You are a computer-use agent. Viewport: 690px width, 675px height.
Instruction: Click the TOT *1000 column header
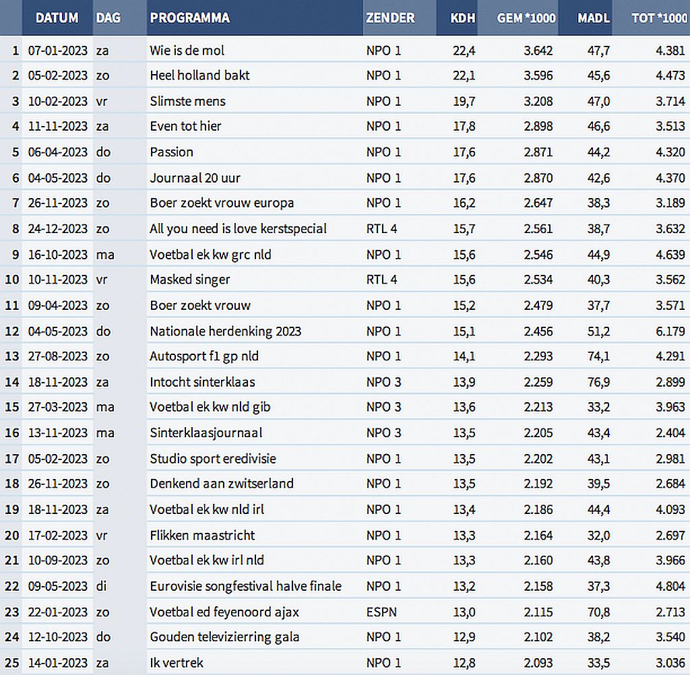[x=659, y=18]
